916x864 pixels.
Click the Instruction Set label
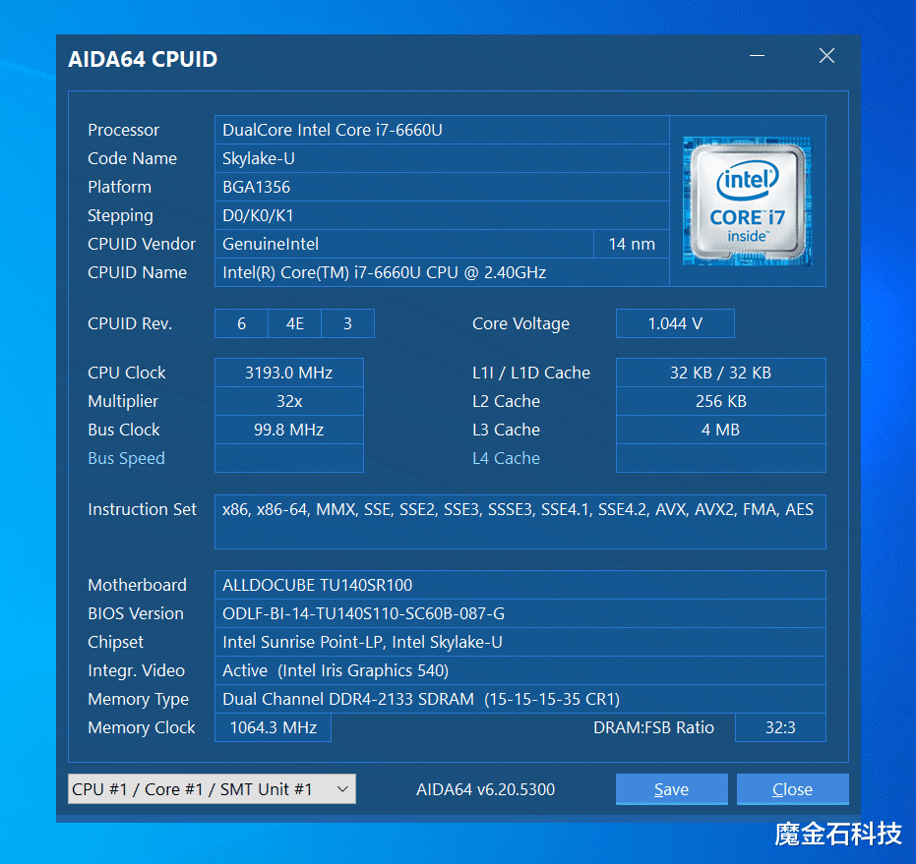click(x=142, y=509)
